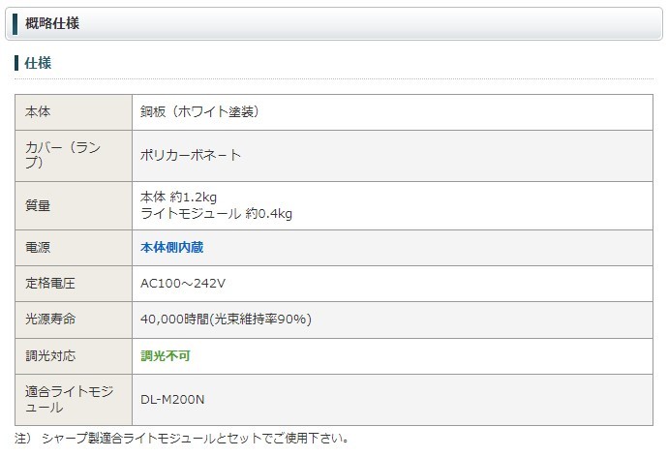Click the ライトモジュール 約0.4kg text line

(x=216, y=213)
